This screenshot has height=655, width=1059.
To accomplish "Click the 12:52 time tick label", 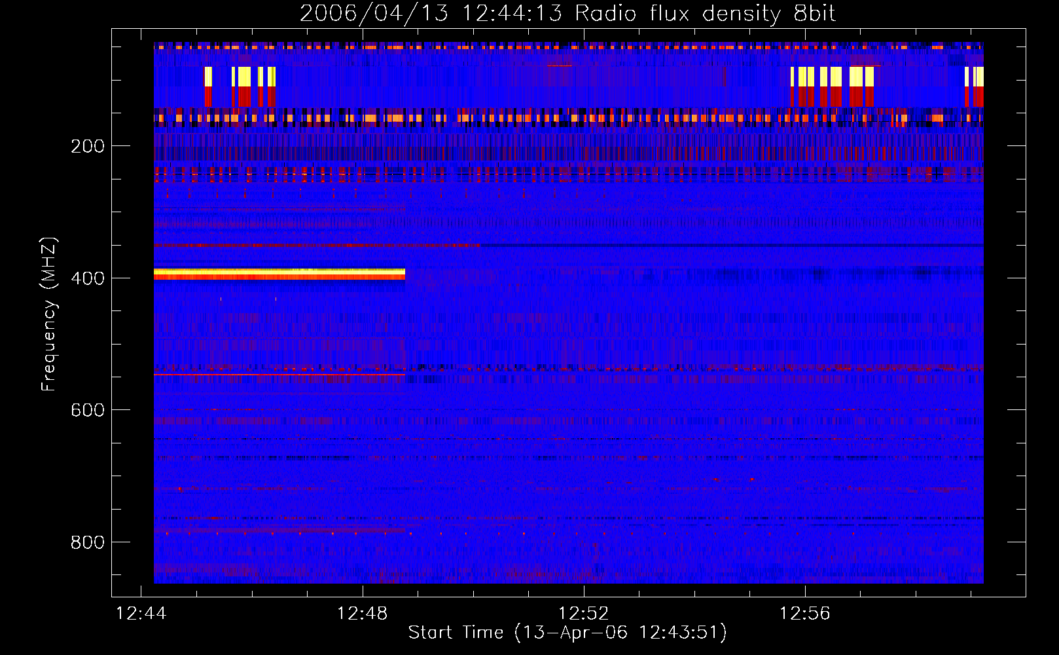I will [x=583, y=614].
